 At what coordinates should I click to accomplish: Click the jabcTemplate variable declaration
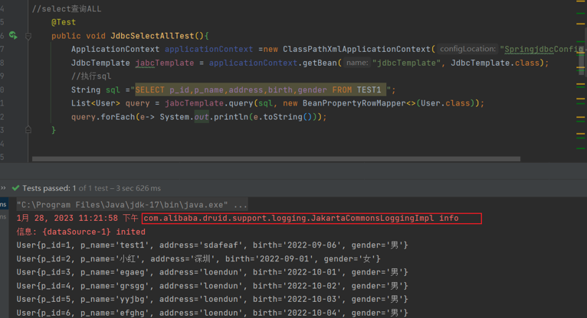(x=164, y=63)
